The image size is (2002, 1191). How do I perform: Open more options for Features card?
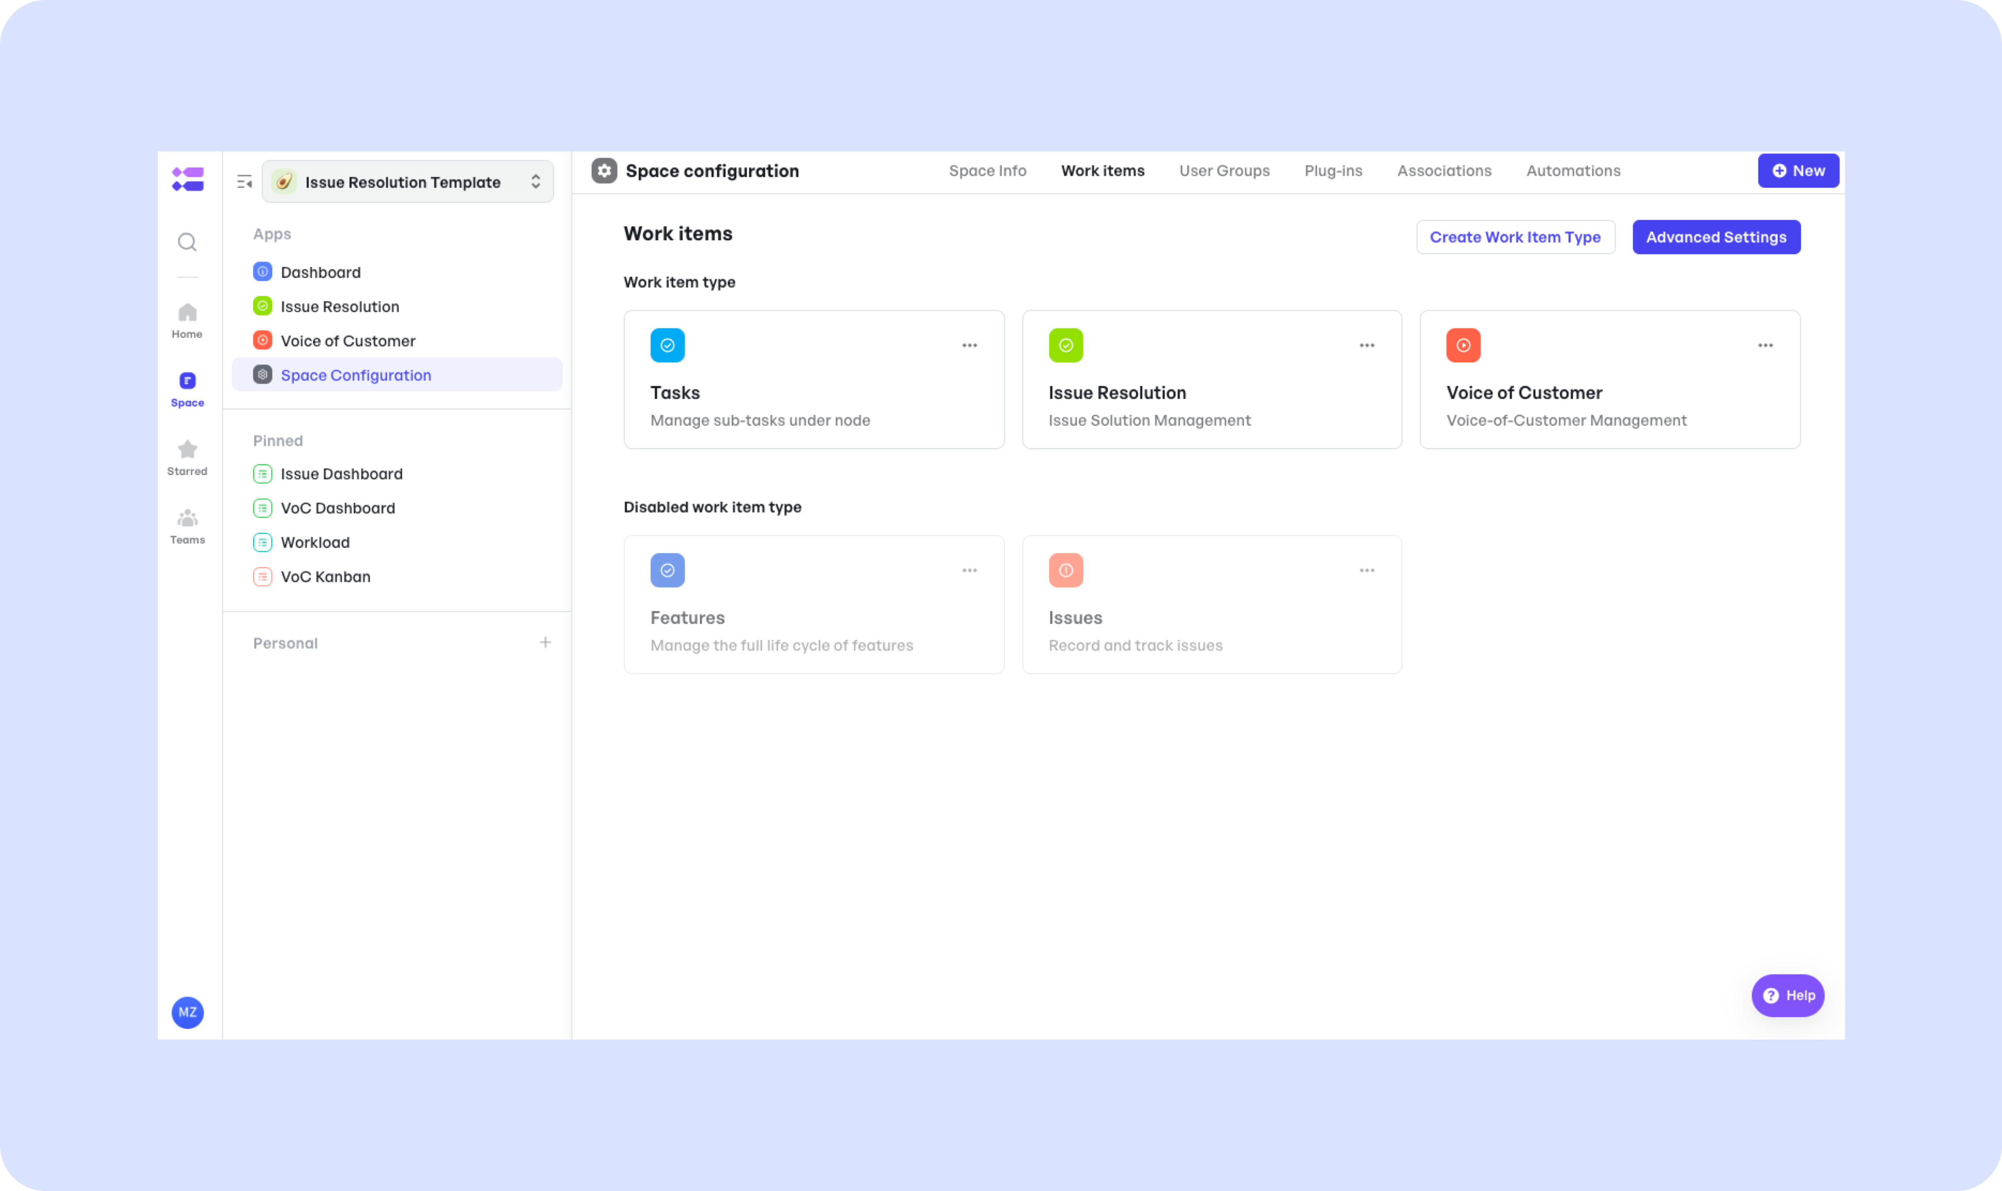click(969, 571)
